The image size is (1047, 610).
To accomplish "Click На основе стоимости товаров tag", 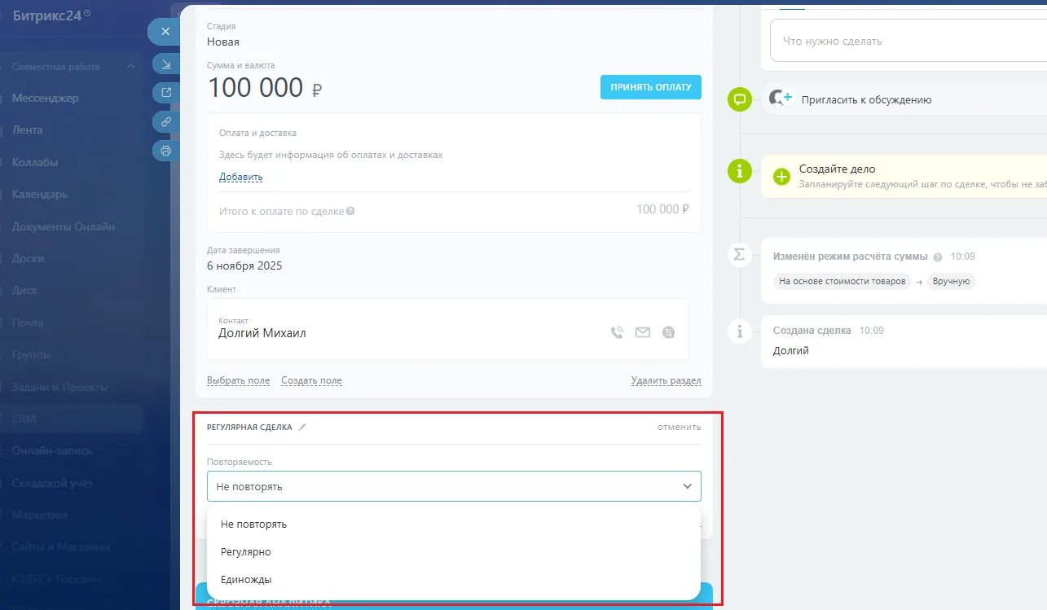I will (x=842, y=281).
